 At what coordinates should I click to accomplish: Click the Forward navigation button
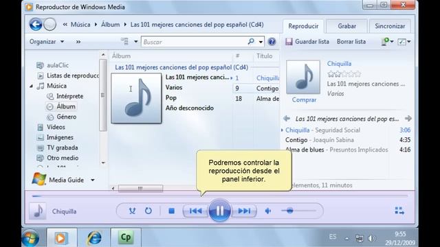coord(50,25)
